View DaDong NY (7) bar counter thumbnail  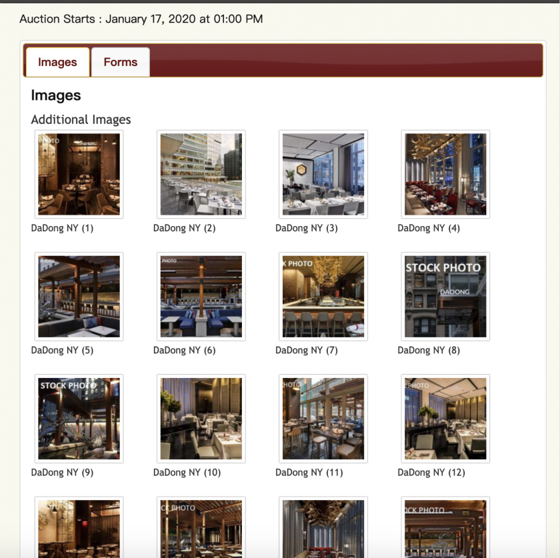(x=323, y=297)
